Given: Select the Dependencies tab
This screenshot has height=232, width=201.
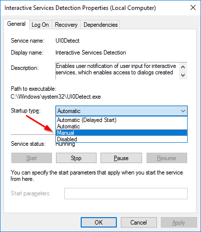Looking at the screenshot, I should [100, 25].
